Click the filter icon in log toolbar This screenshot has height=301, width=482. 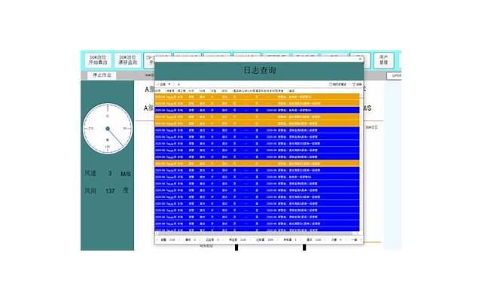tap(354, 84)
